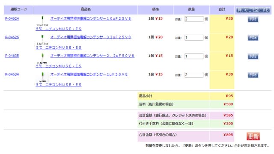
Task: Click the 10μF 25V capacitor thumbnail image
Action: 42,21
